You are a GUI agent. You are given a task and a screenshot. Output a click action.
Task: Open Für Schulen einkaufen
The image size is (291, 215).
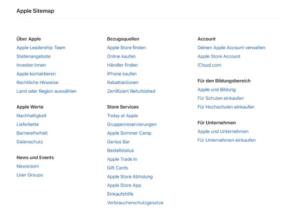(220, 98)
